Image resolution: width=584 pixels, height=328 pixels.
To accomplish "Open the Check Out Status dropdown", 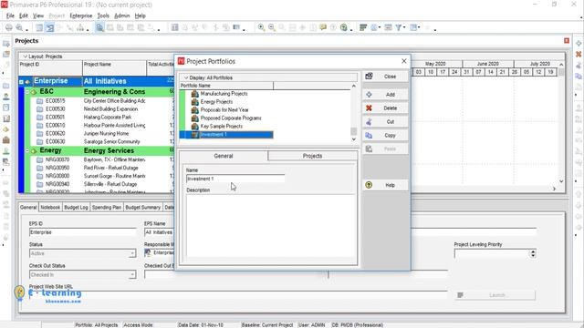I will click(131, 275).
